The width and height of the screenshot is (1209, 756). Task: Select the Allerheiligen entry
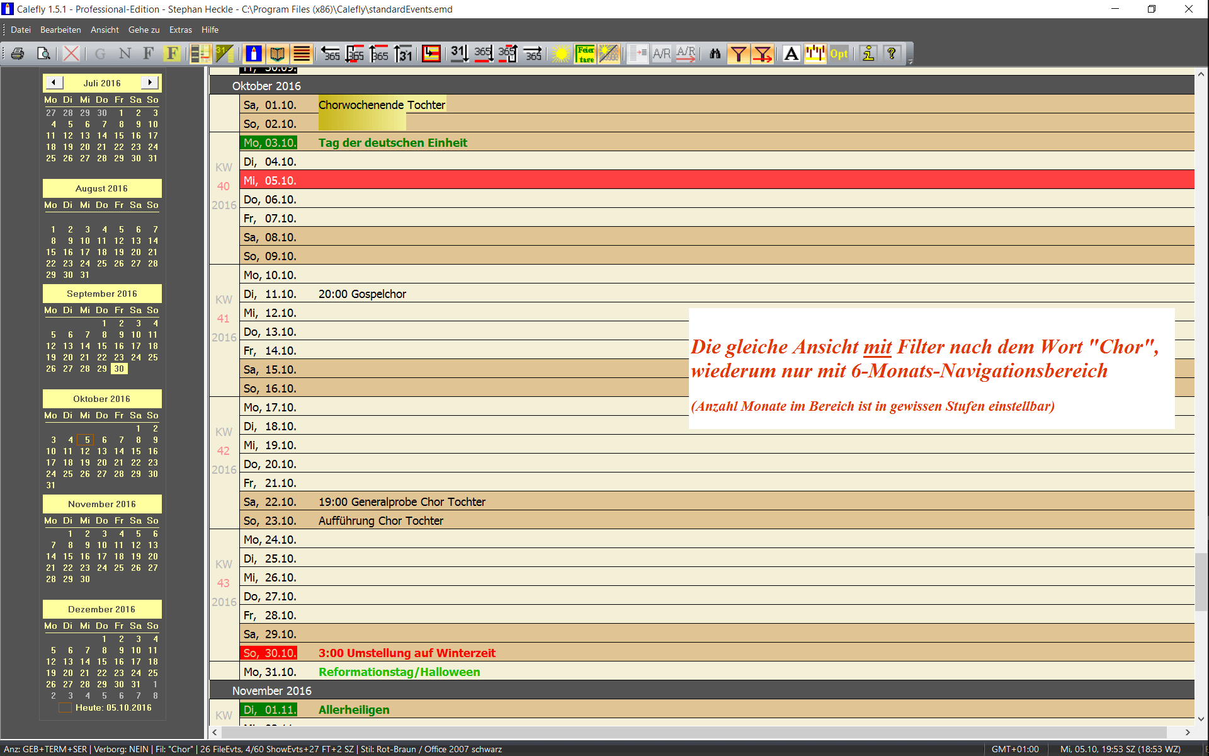(x=354, y=709)
